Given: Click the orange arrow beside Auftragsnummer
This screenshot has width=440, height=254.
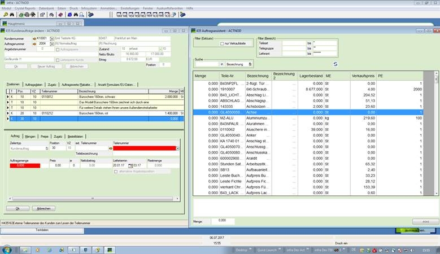Looking at the screenshot, I should 33,43.
